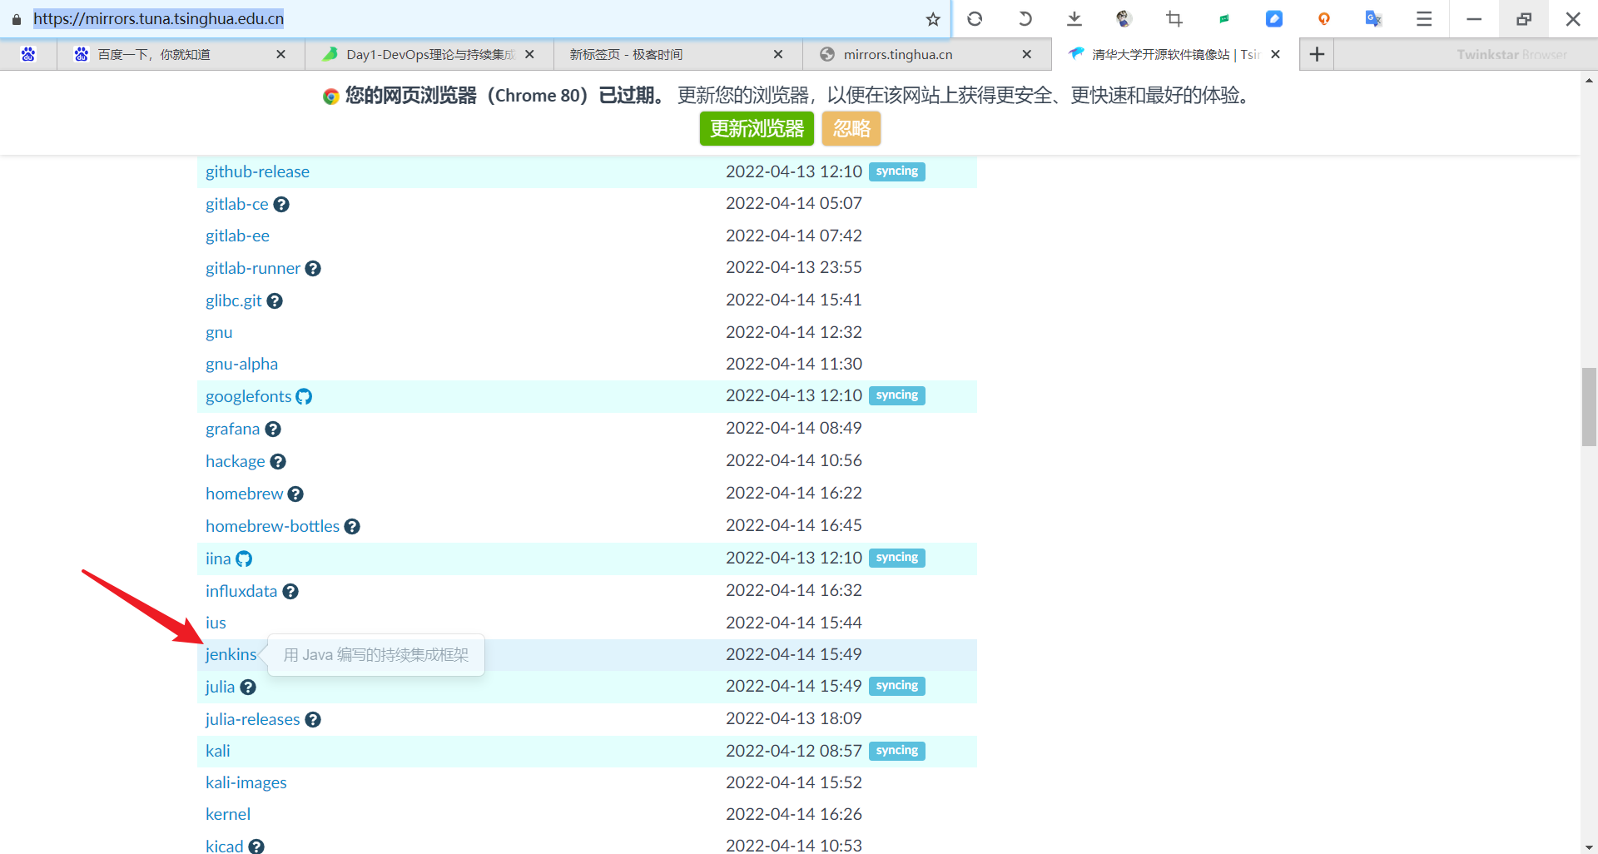Switch to the 百度一下，你就知道 tab
The image size is (1598, 854).
tap(179, 54)
